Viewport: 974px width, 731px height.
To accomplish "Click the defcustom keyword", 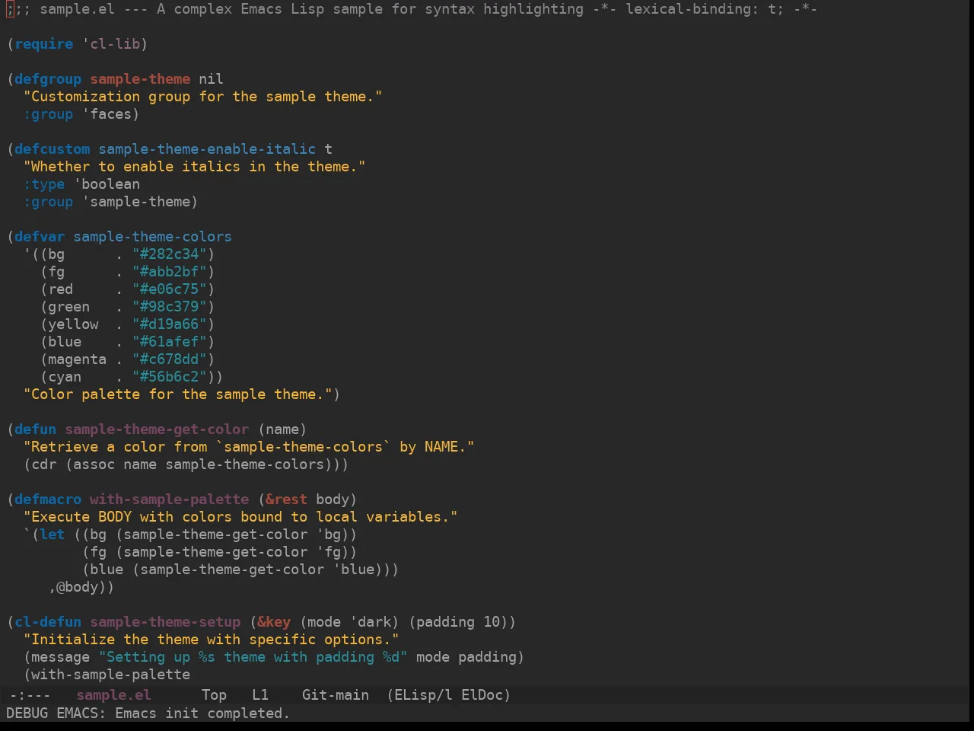I will (53, 148).
